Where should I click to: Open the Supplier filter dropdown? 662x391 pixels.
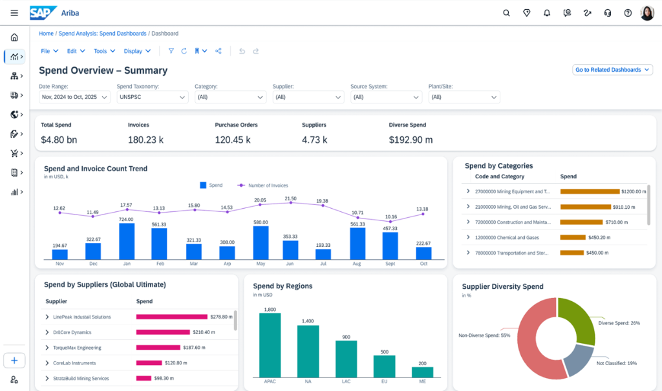(308, 97)
